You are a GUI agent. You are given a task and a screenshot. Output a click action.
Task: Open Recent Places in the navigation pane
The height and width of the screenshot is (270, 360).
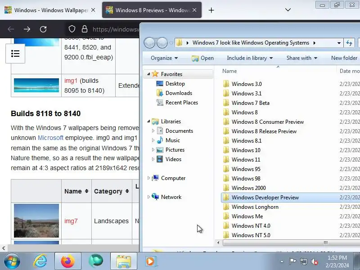click(x=177, y=103)
